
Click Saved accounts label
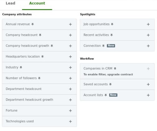click(x=96, y=84)
